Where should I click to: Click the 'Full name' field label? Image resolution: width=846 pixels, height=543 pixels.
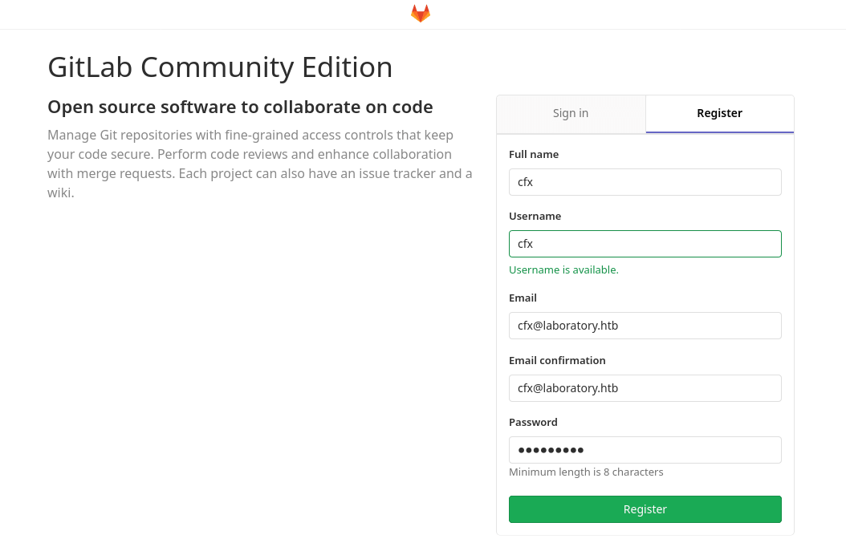534,154
